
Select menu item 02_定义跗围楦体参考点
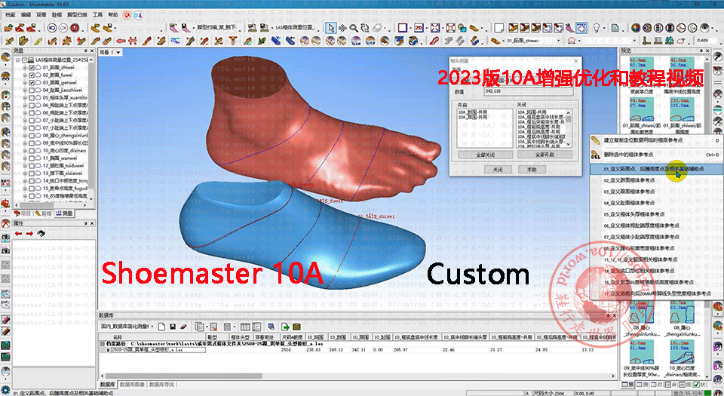click(x=629, y=180)
